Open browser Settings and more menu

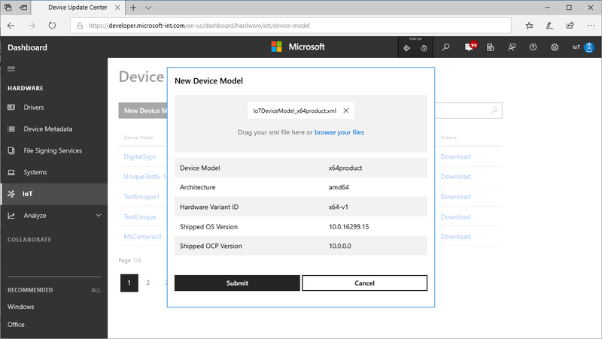[591, 26]
